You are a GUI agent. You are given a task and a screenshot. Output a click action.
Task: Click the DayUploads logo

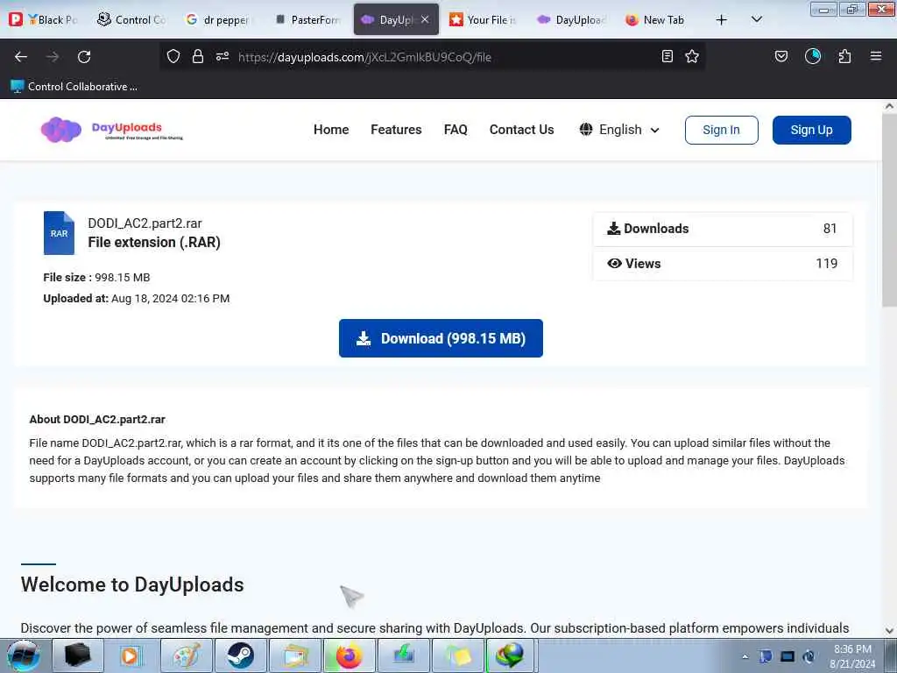coord(112,130)
